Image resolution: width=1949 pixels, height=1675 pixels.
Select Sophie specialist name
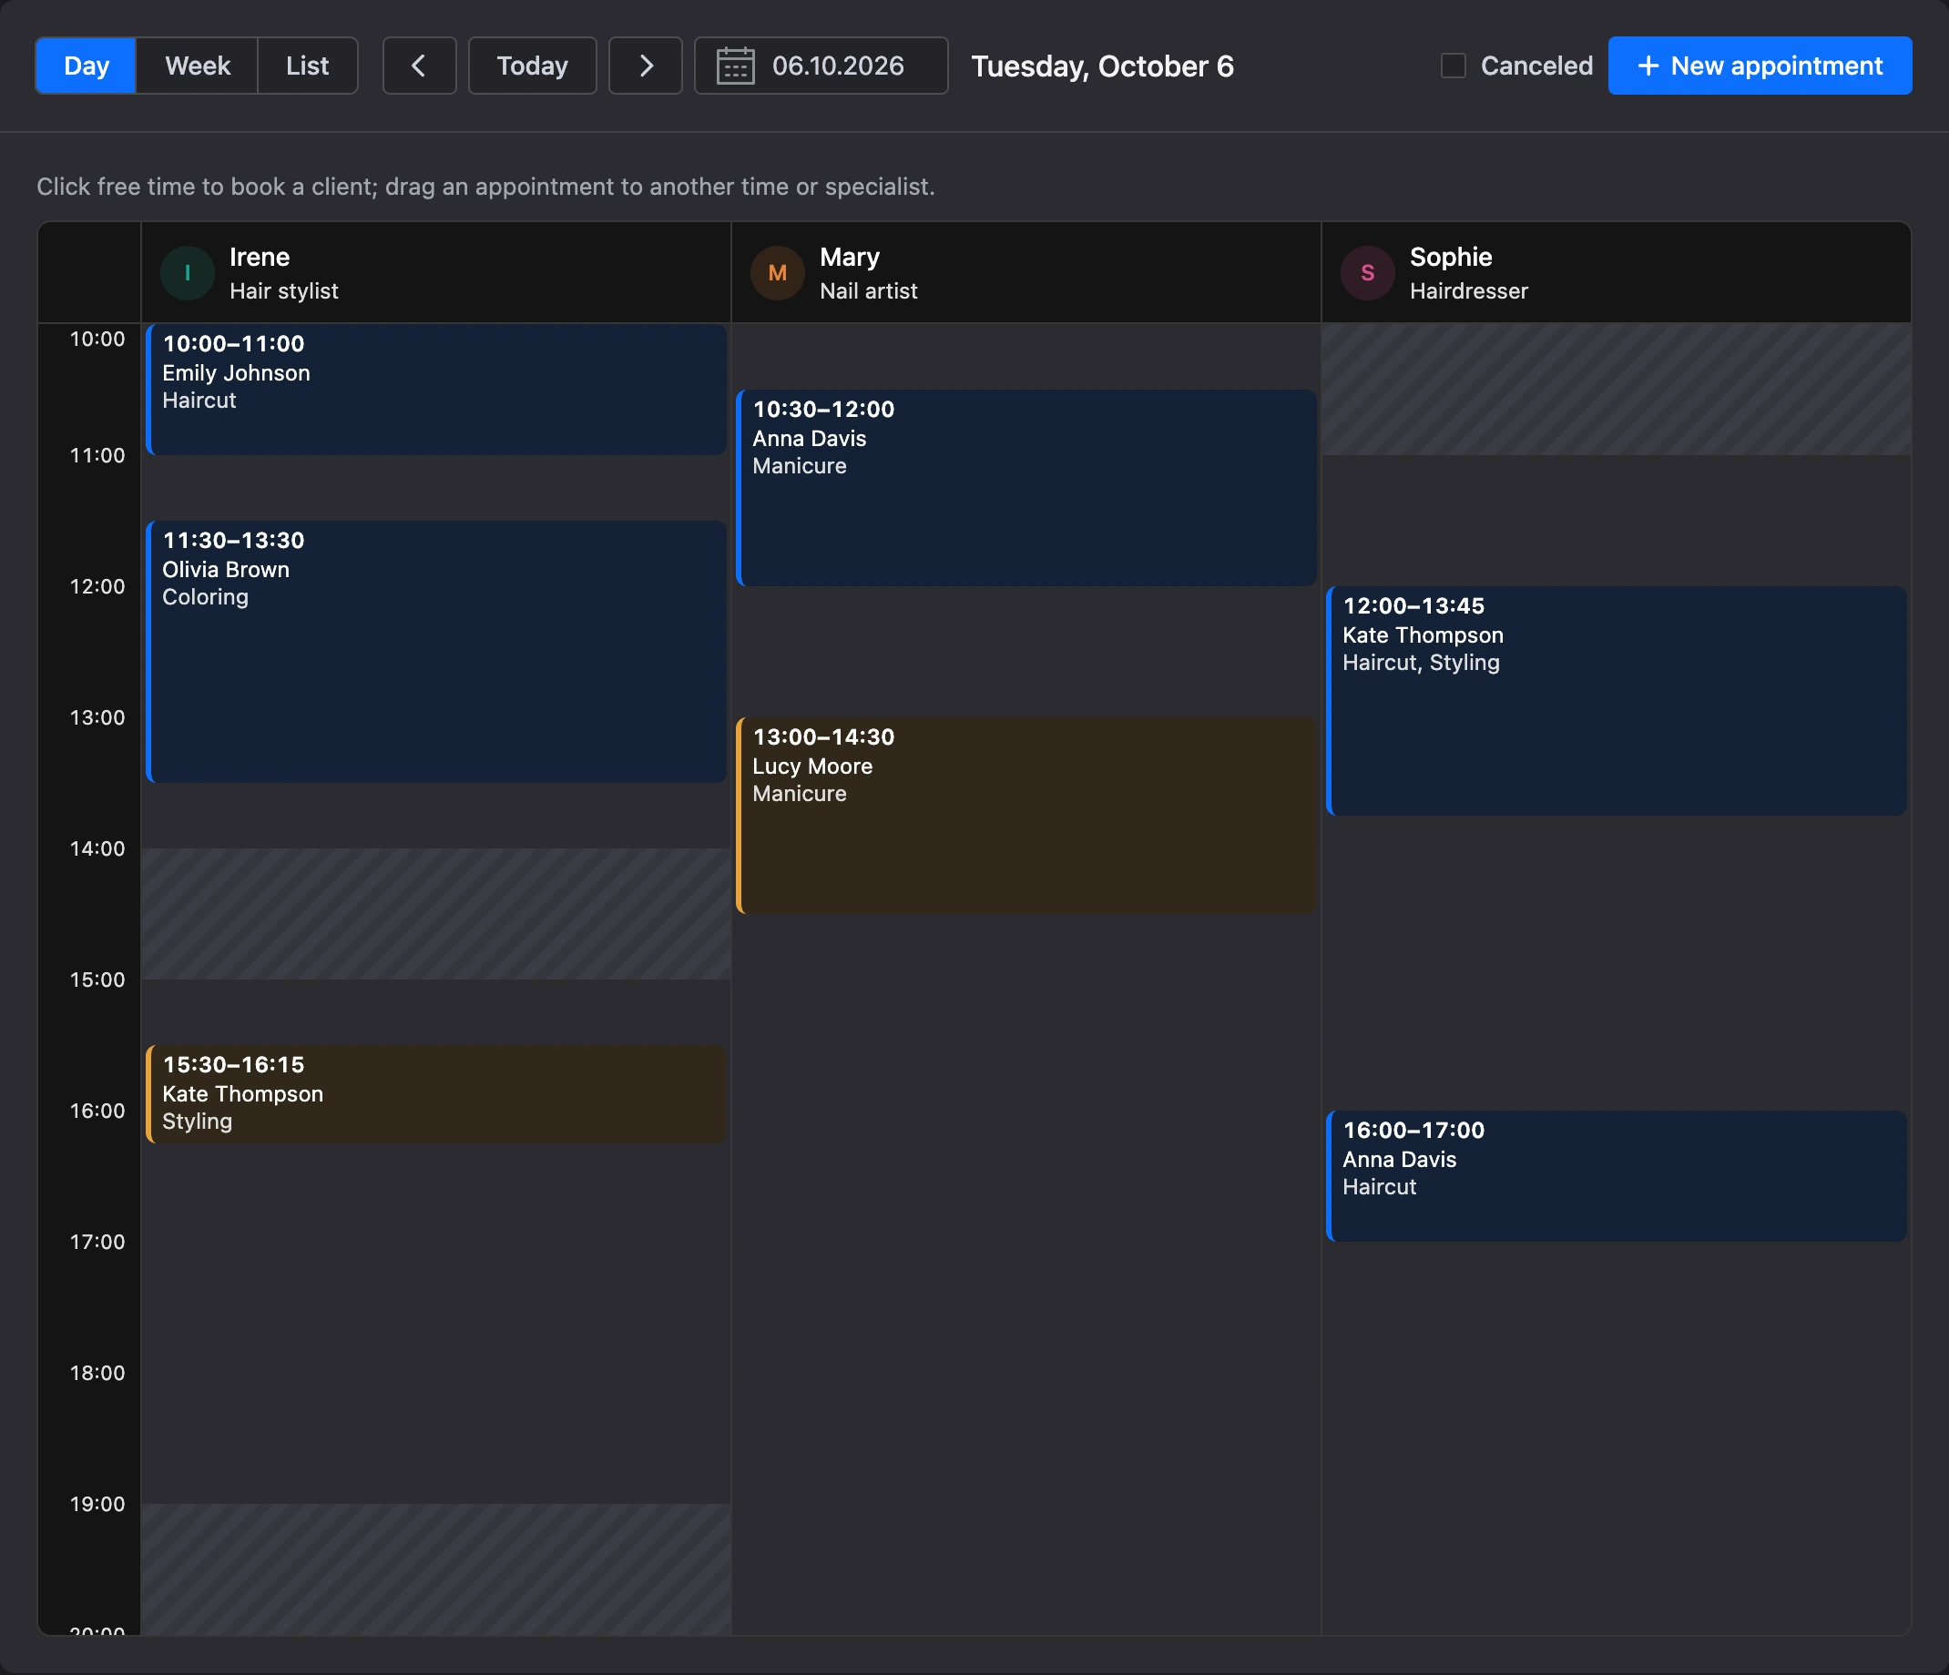(1451, 258)
